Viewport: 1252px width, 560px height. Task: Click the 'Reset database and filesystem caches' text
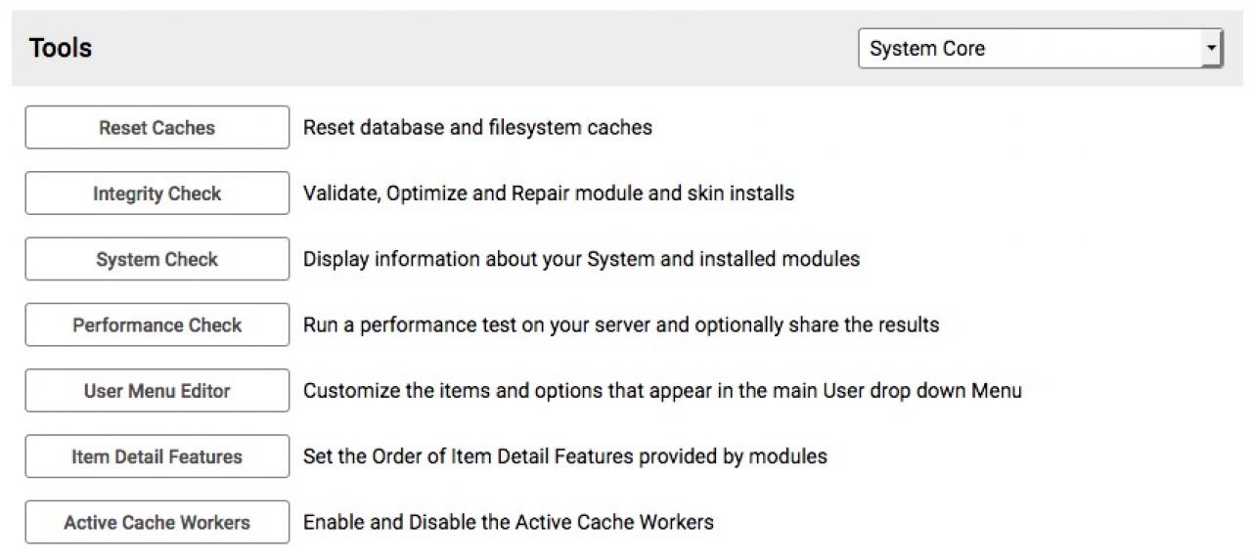click(x=477, y=127)
